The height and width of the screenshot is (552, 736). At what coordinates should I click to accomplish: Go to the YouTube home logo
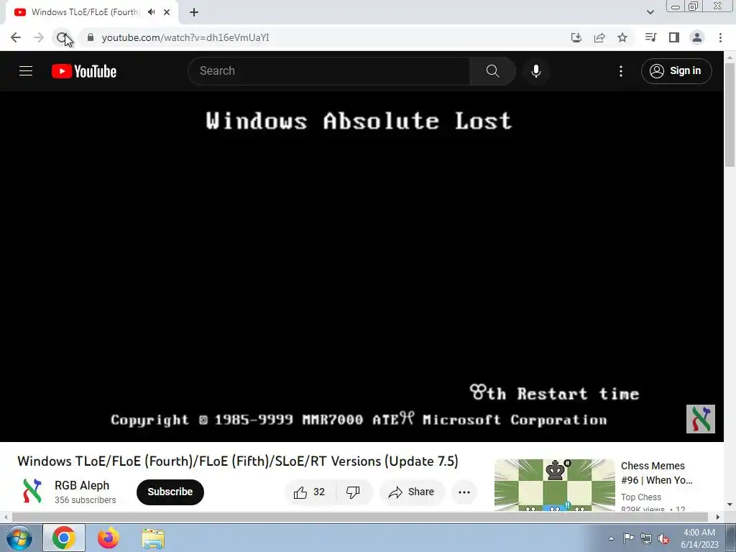coord(84,71)
